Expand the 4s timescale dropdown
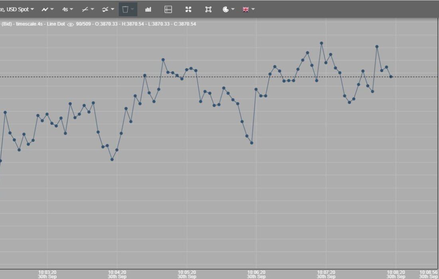This screenshot has width=439, height=279. coord(67,9)
